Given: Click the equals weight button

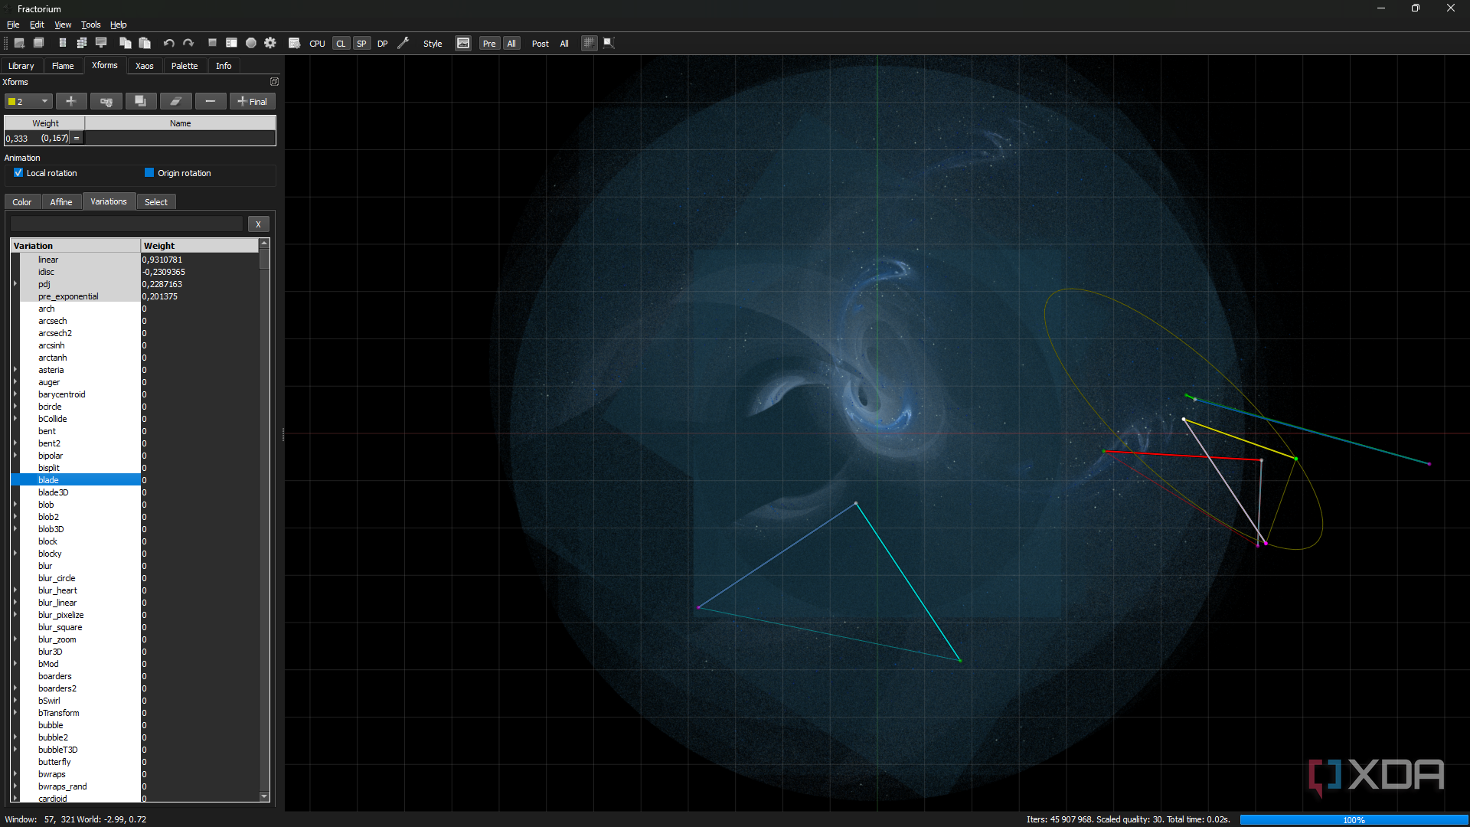Looking at the screenshot, I should pos(77,138).
